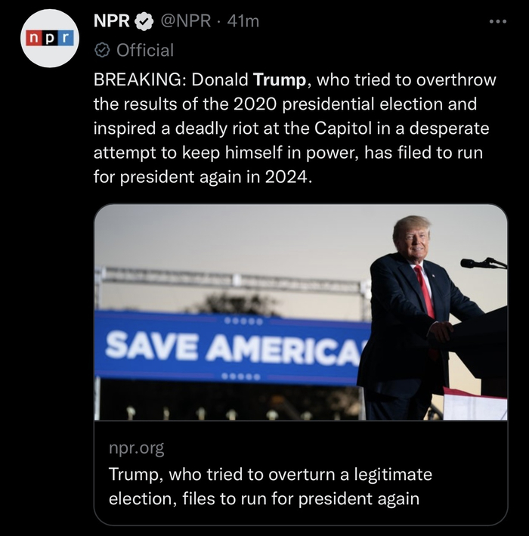Open the npr.org domain link
The height and width of the screenshot is (536, 529).
coord(136,448)
